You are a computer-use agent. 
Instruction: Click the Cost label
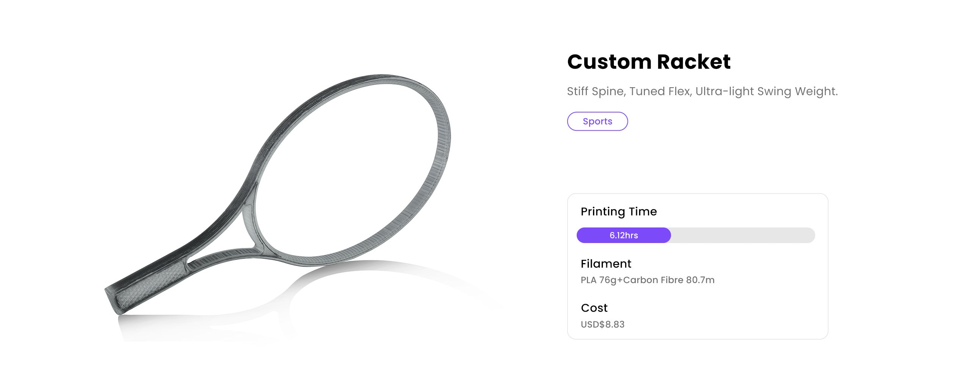[594, 308]
